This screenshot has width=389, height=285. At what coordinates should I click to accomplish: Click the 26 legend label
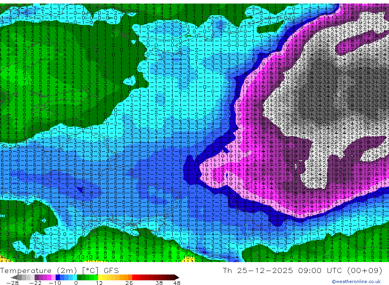(x=129, y=283)
